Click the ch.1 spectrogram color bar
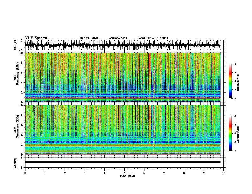The height and width of the screenshot is (194, 252). [x=230, y=81]
